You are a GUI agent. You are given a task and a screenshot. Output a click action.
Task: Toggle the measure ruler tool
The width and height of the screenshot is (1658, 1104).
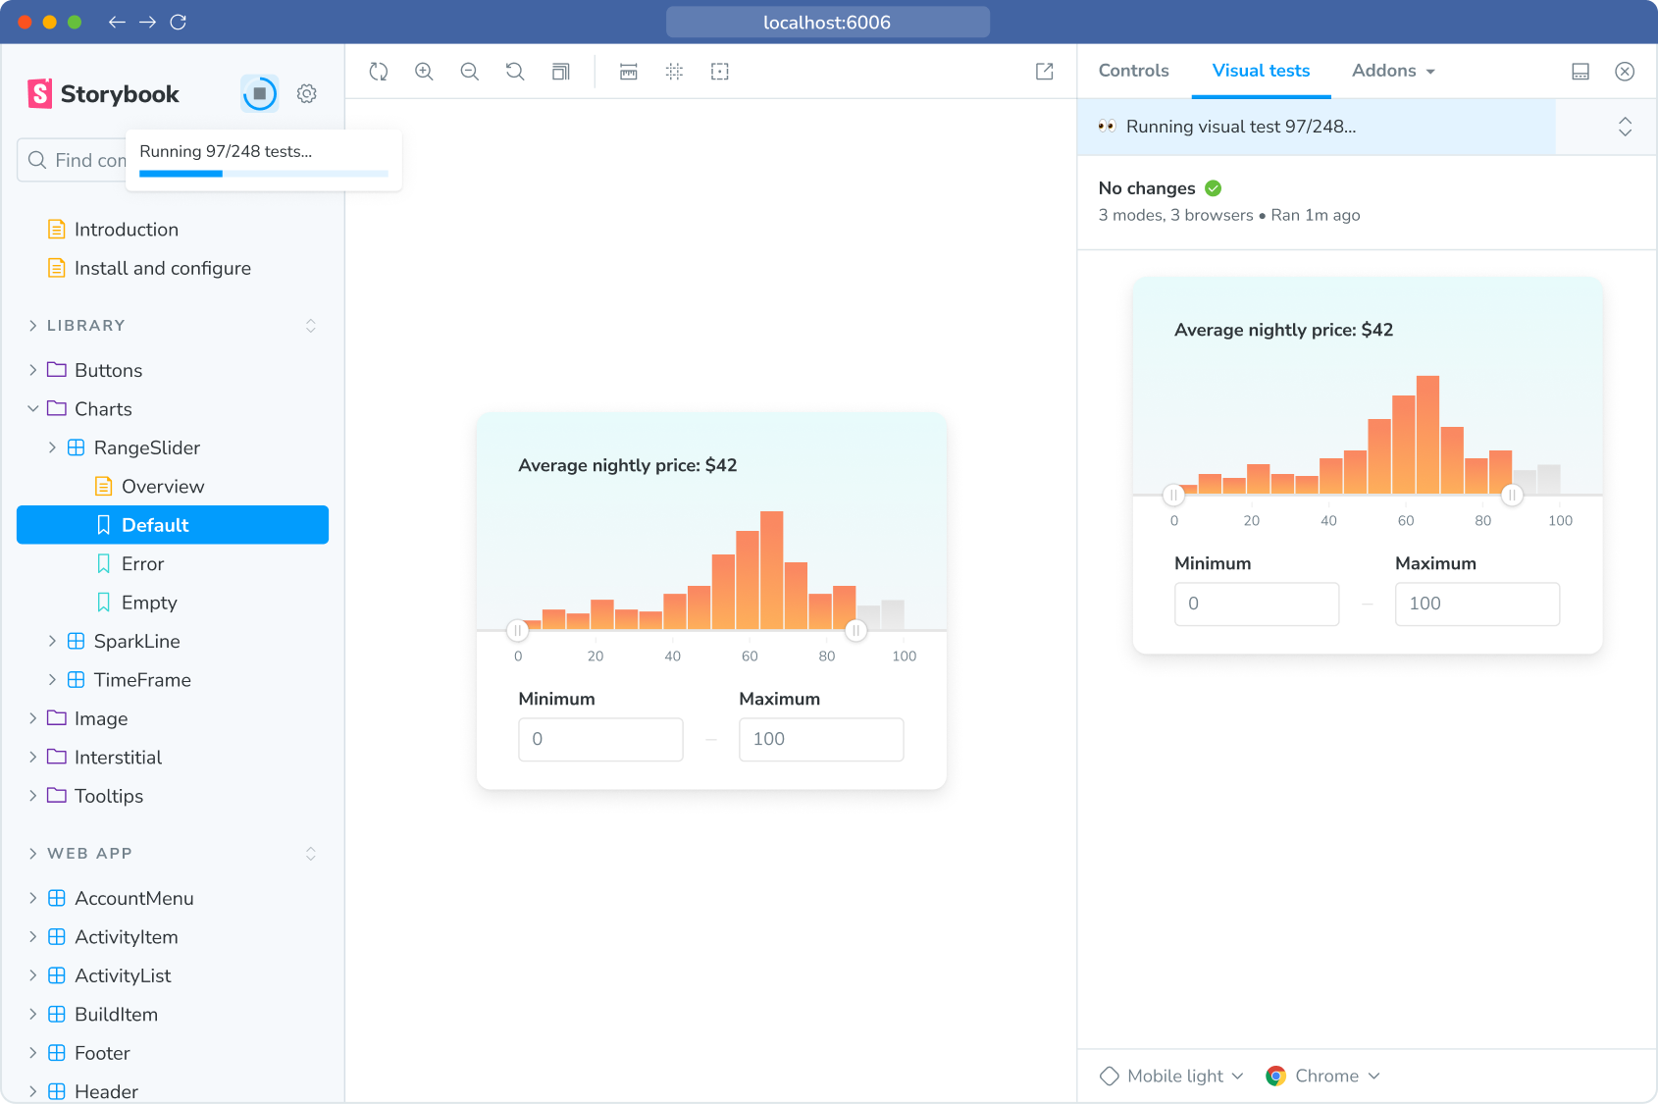click(x=629, y=72)
